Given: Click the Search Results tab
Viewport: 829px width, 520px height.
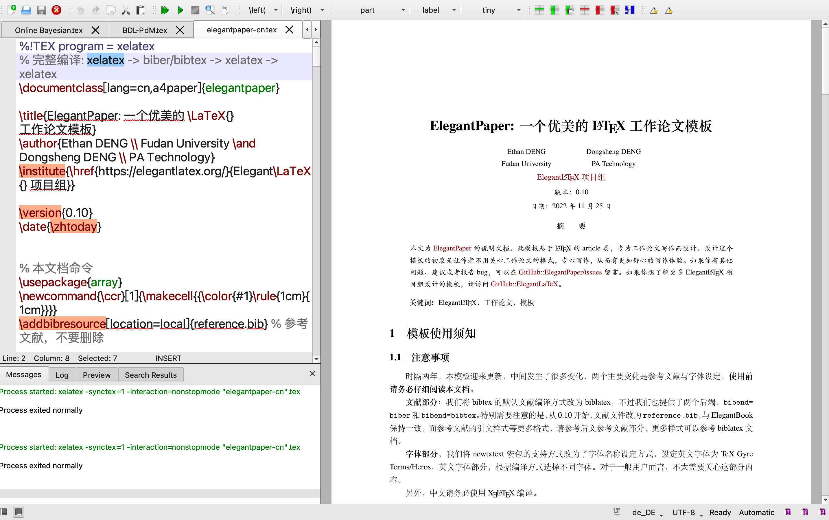Looking at the screenshot, I should (x=151, y=375).
